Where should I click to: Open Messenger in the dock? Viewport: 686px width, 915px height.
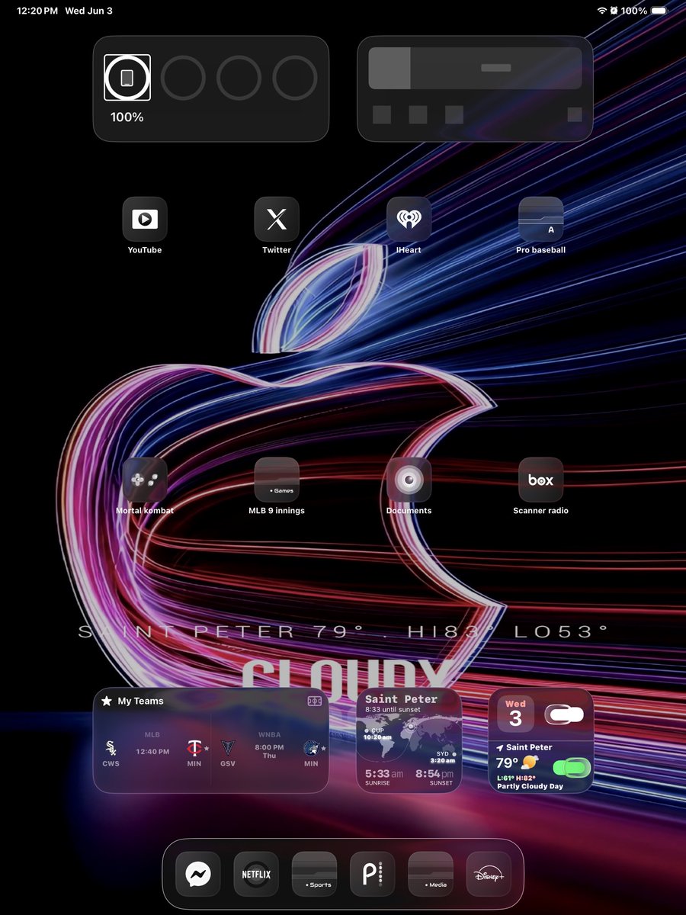click(198, 875)
